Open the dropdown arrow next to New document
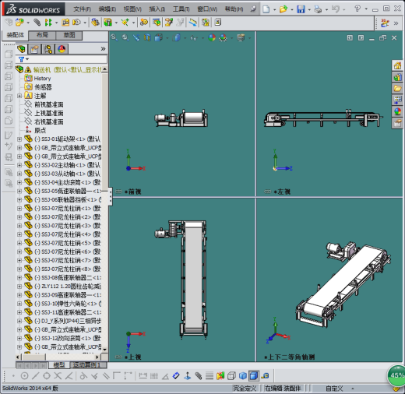 274,10
